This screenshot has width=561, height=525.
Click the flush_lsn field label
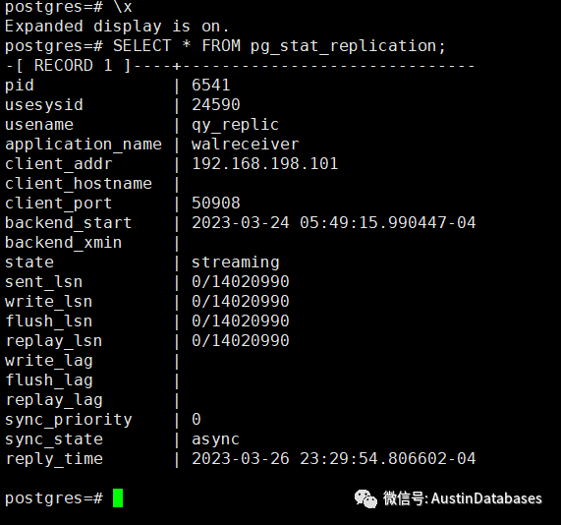(x=49, y=321)
